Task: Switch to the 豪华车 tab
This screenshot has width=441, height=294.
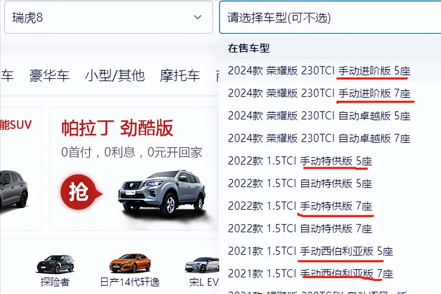Action: [x=49, y=76]
